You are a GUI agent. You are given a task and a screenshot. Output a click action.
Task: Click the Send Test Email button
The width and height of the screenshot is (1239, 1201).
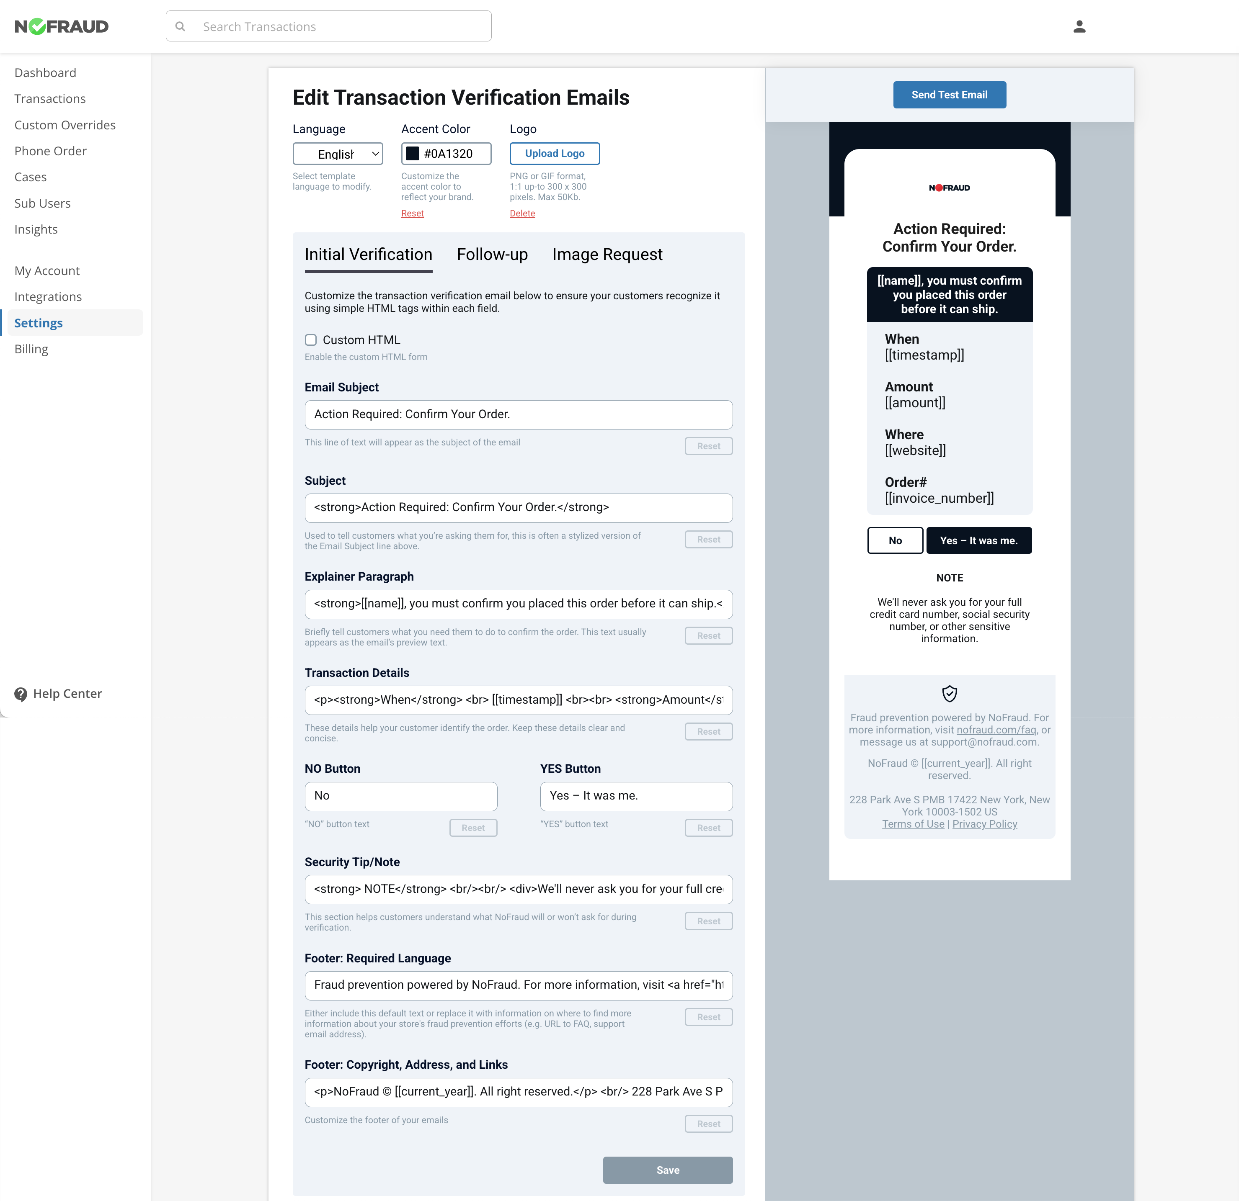point(950,94)
